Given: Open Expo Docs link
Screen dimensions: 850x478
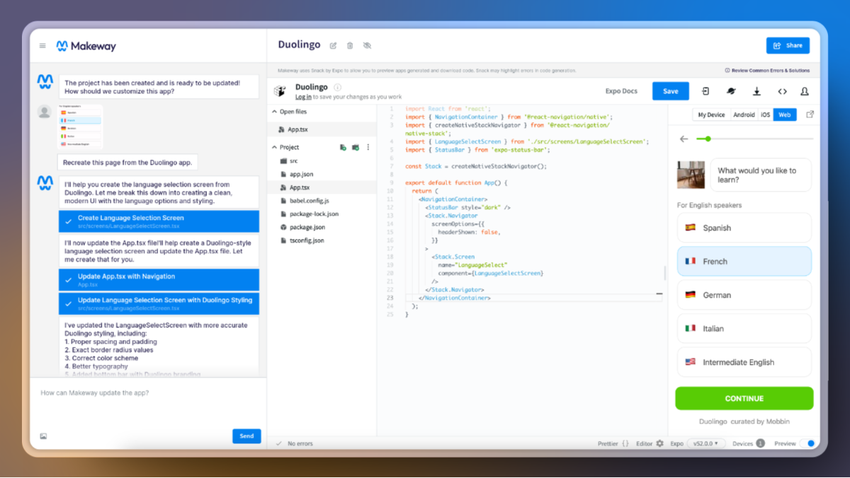Looking at the screenshot, I should (621, 91).
